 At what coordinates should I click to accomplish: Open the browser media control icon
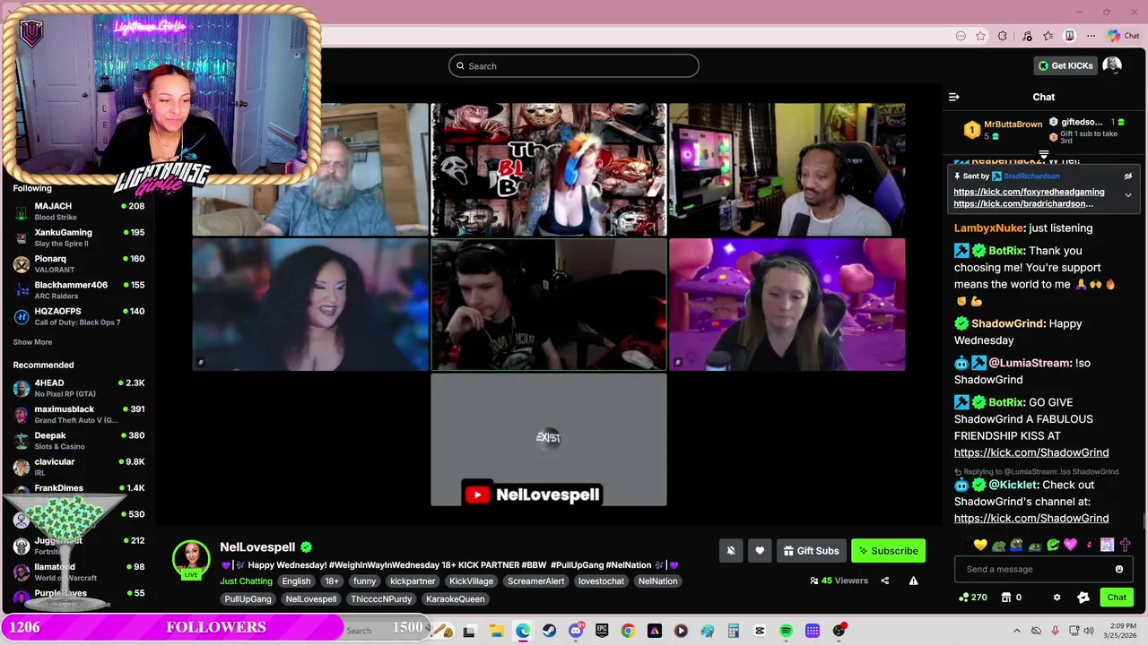[x=1026, y=36]
